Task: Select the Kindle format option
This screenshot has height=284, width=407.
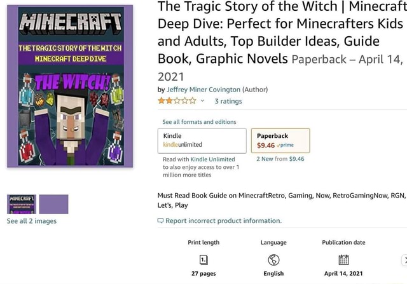Action: click(x=202, y=140)
